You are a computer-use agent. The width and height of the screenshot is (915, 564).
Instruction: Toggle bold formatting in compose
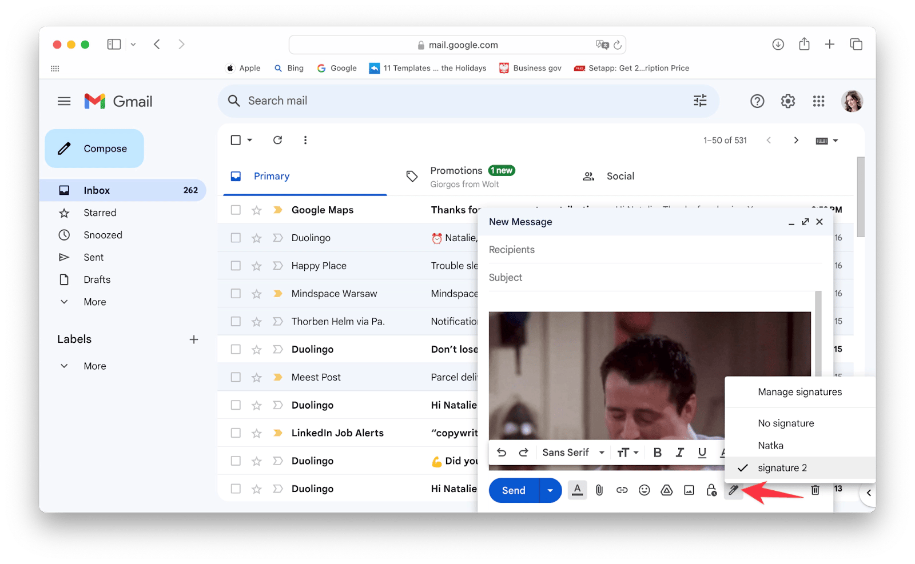(658, 453)
